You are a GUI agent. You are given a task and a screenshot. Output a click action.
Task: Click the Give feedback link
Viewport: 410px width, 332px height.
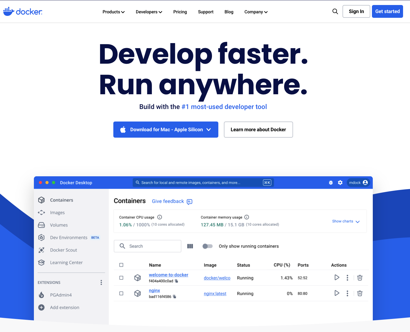coord(168,201)
